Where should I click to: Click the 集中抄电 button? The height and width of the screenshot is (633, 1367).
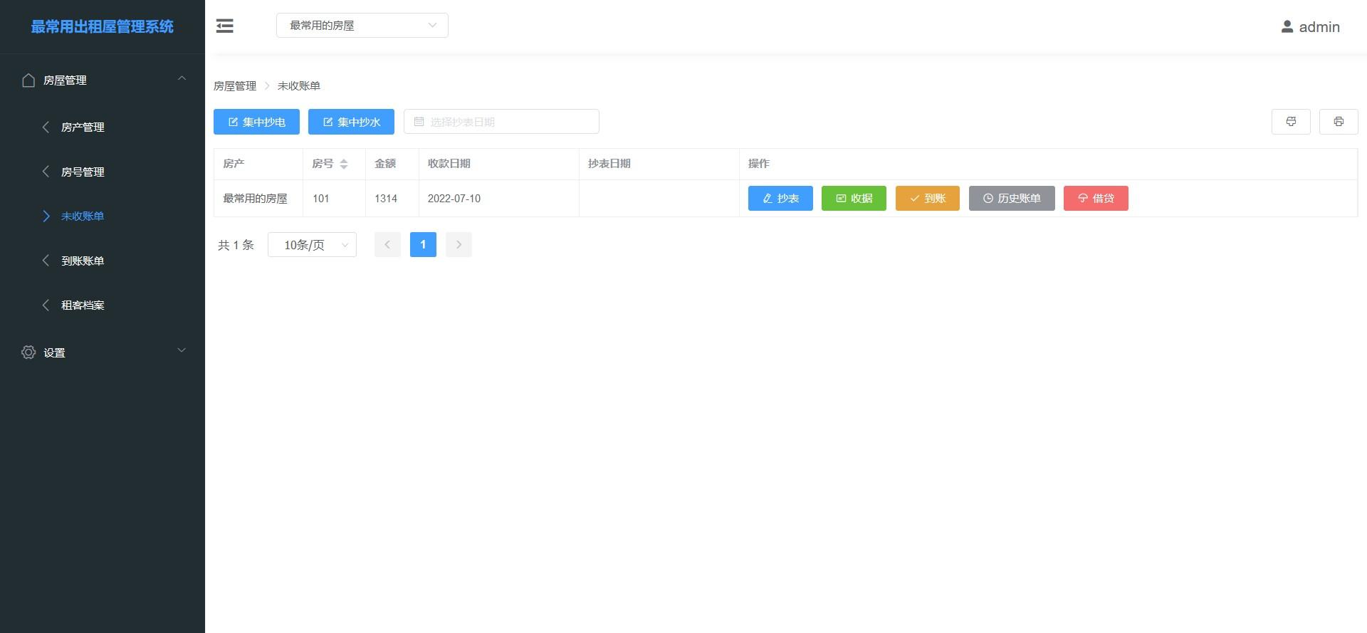coord(256,122)
